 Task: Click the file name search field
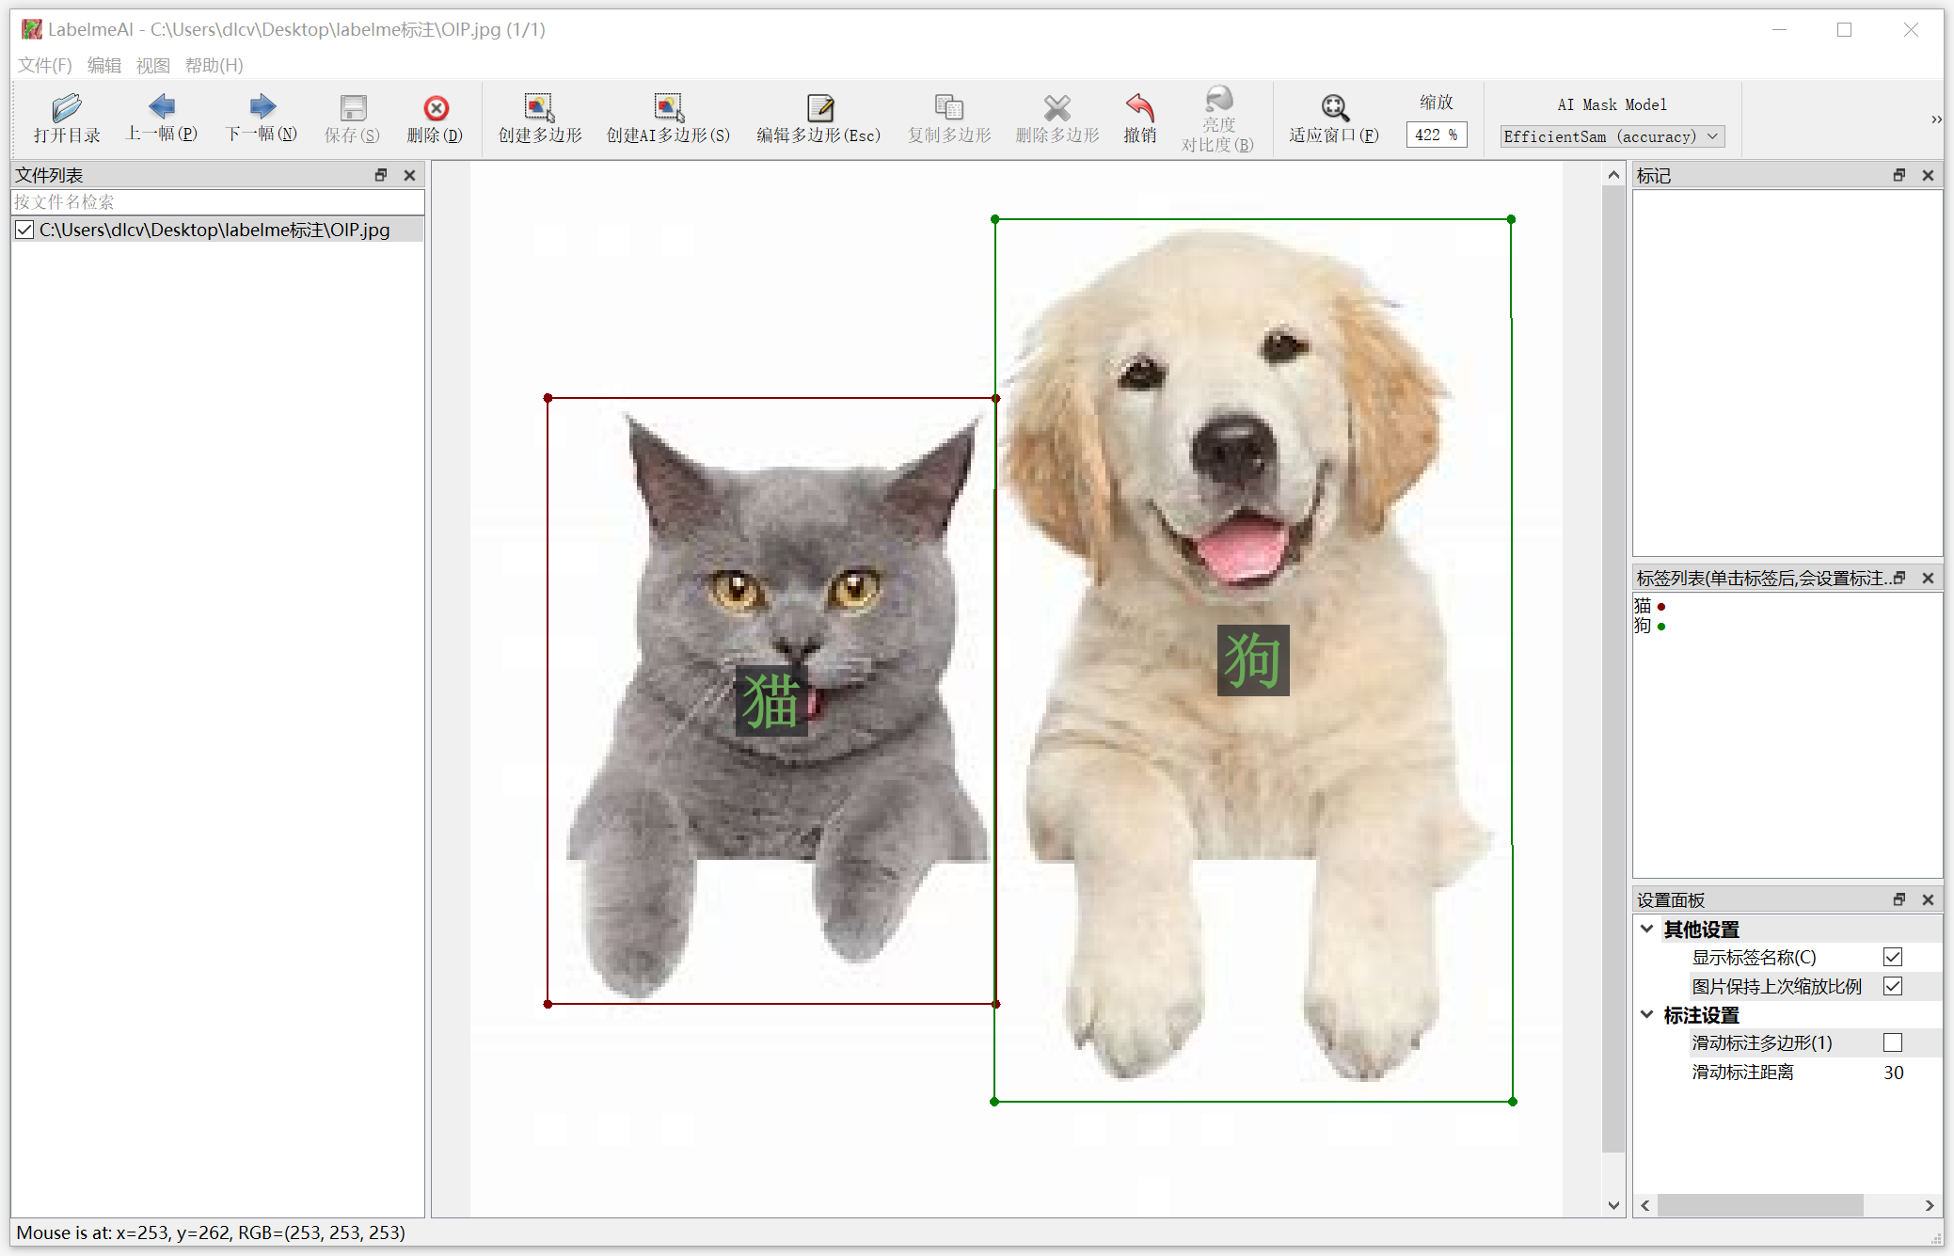(216, 202)
